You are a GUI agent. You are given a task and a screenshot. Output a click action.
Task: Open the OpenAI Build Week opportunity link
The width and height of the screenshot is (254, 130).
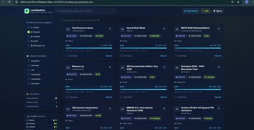163,56
